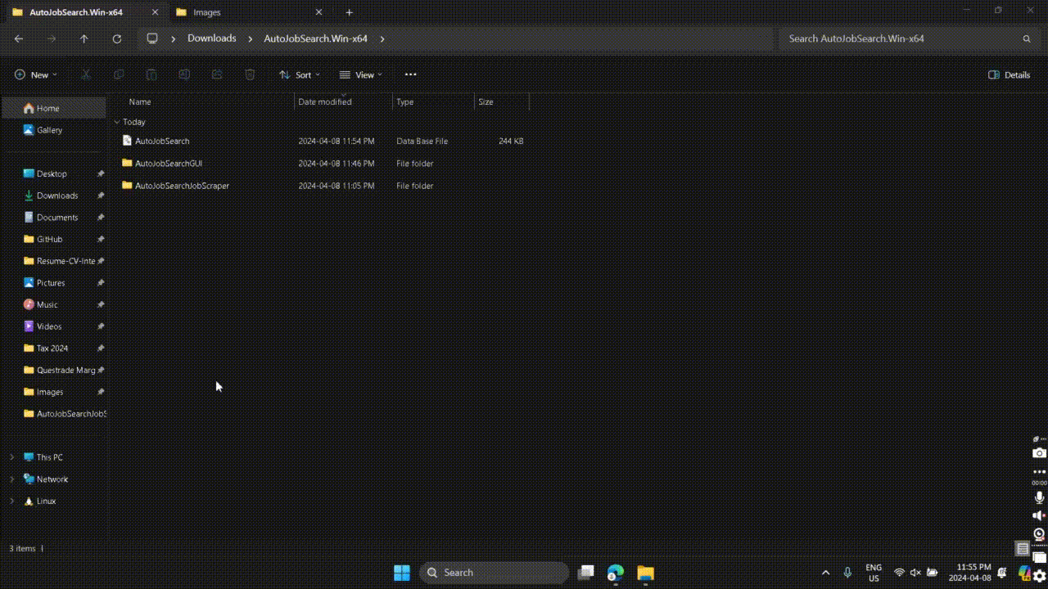1048x589 pixels.
Task: Navigate back with the back arrow
Action: pos(19,38)
